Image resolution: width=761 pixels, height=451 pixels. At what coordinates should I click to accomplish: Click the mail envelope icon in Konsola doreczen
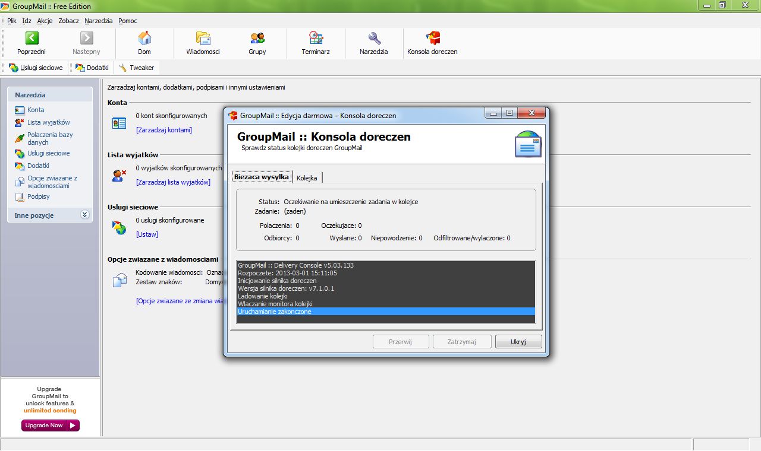(x=528, y=144)
